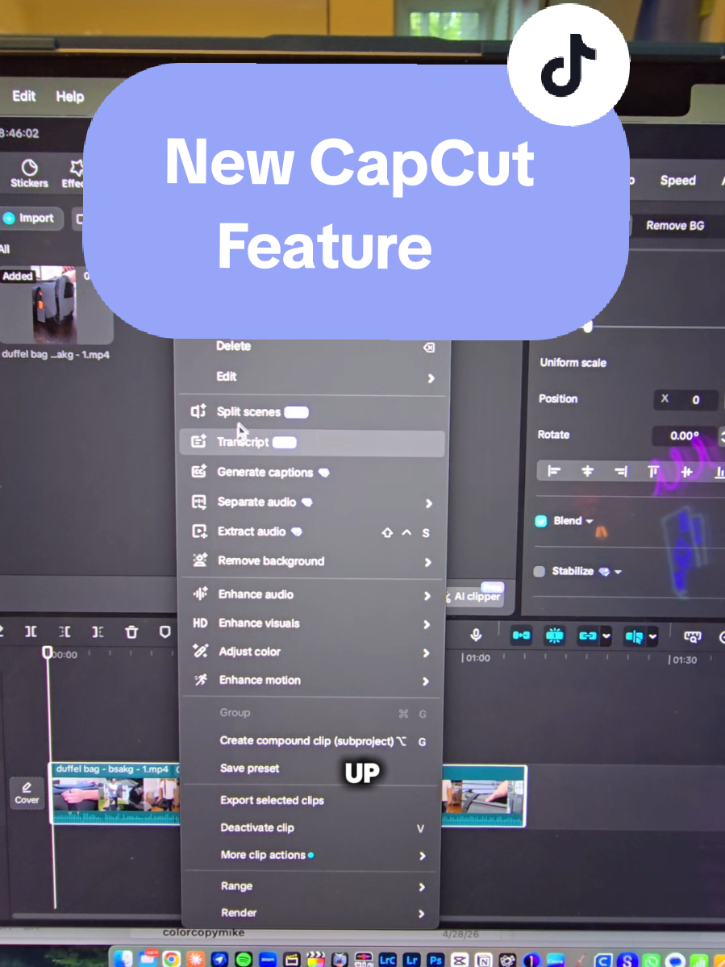Open Photoshop from the Dock
Image resolution: width=725 pixels, height=967 pixels.
435,960
